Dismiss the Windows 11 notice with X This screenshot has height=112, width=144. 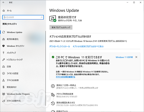(x=136, y=57)
